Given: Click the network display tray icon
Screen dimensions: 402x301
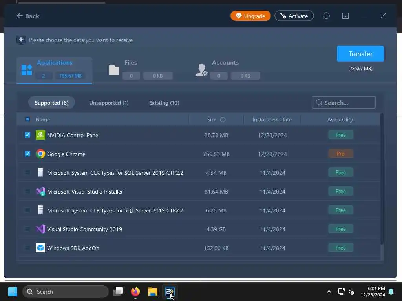Looking at the screenshot, I should point(341,292).
